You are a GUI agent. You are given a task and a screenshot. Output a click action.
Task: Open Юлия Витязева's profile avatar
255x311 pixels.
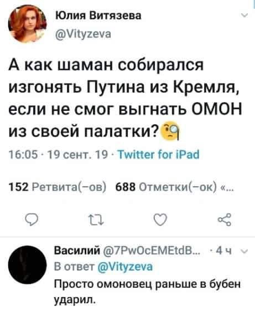[x=27, y=24]
